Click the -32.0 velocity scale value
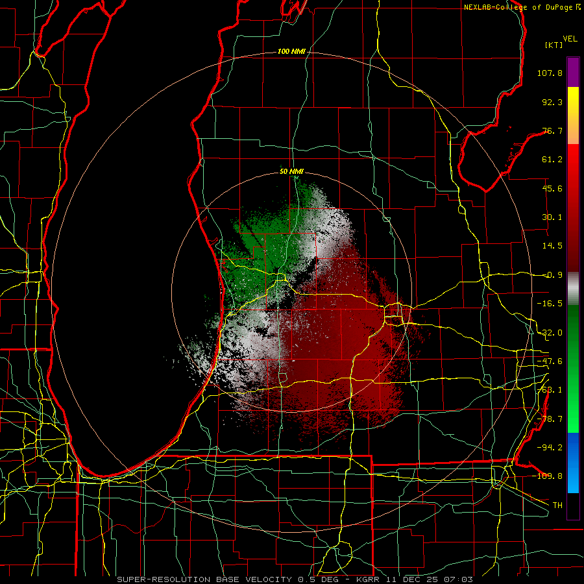The width and height of the screenshot is (584, 584). pos(550,333)
